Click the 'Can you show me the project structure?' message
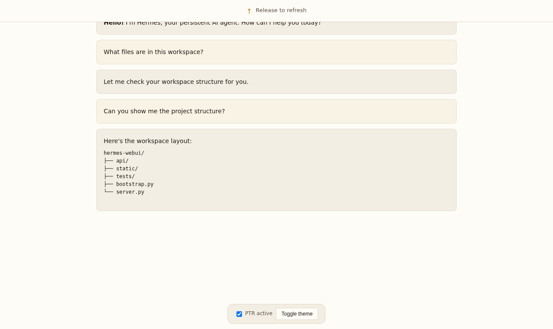Image resolution: width=553 pixels, height=329 pixels. tap(276, 111)
